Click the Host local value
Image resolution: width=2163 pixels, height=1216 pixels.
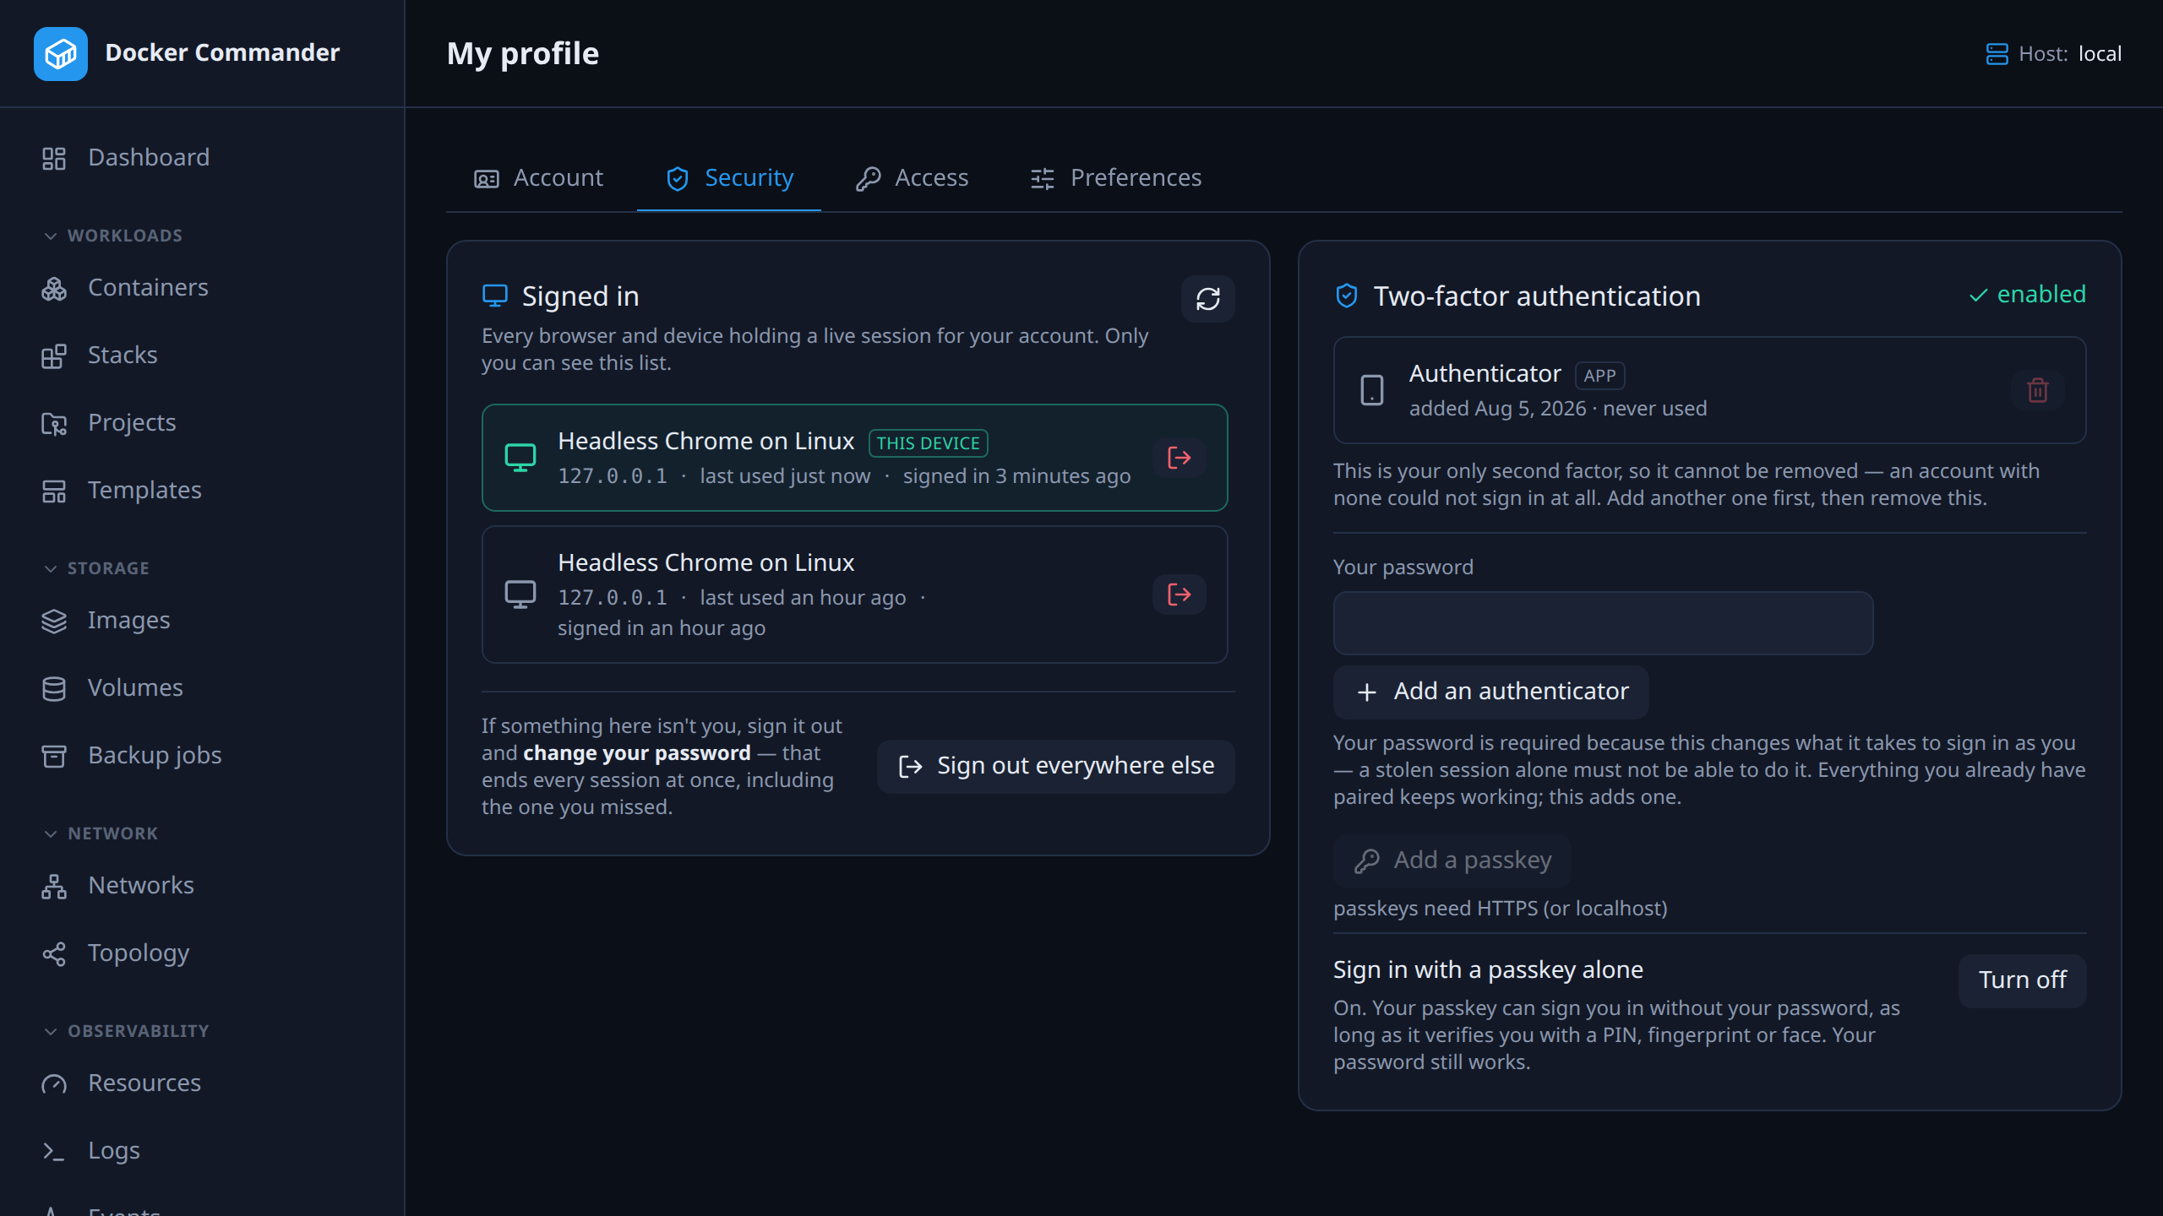click(x=2100, y=54)
